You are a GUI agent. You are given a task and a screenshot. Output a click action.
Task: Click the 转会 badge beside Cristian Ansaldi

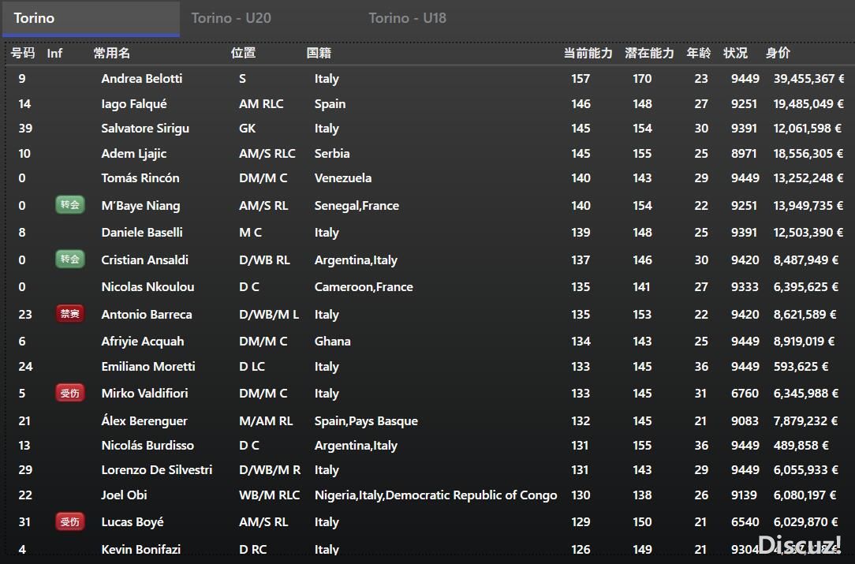pos(69,259)
